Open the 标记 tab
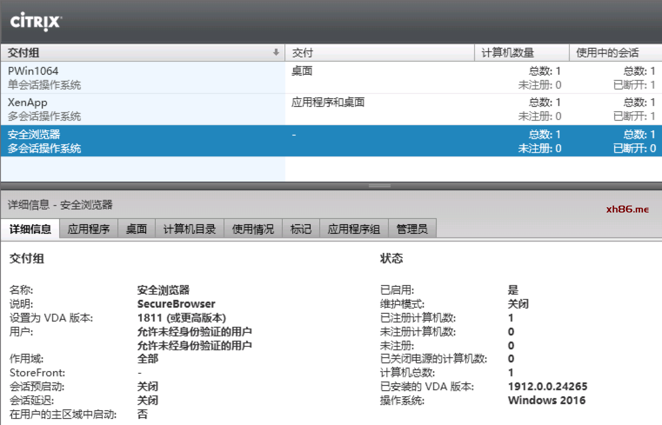Screen dimensions: 662x425 tap(301, 229)
